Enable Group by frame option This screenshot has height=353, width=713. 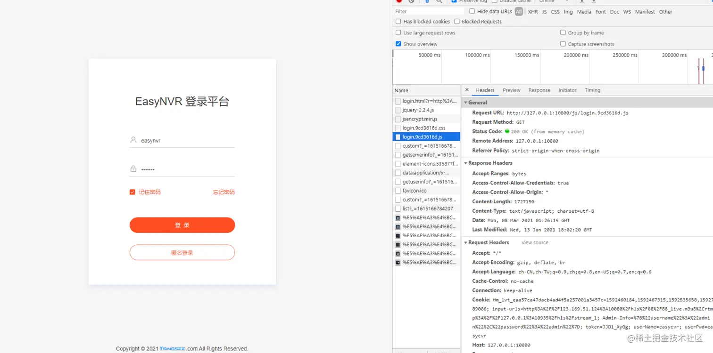[x=563, y=33]
